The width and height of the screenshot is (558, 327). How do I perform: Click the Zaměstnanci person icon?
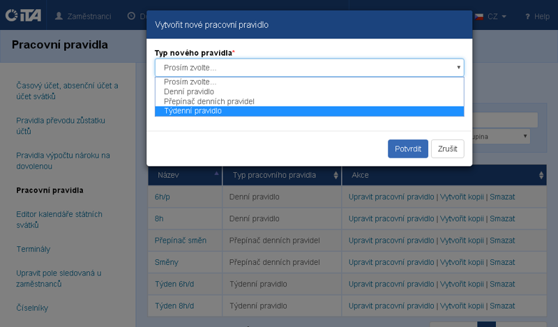point(59,15)
